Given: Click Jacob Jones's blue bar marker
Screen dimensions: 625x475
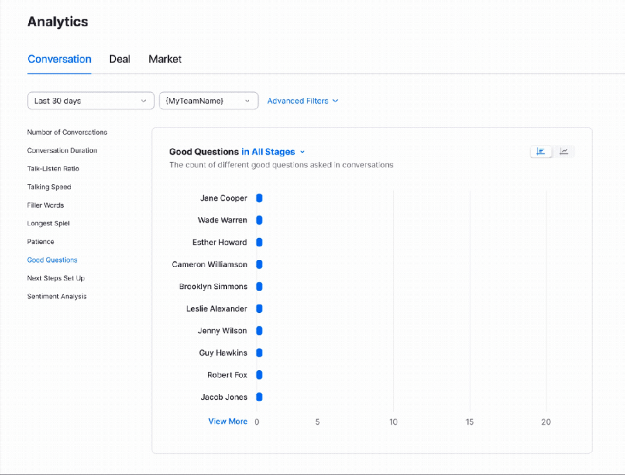Looking at the screenshot, I should [259, 397].
